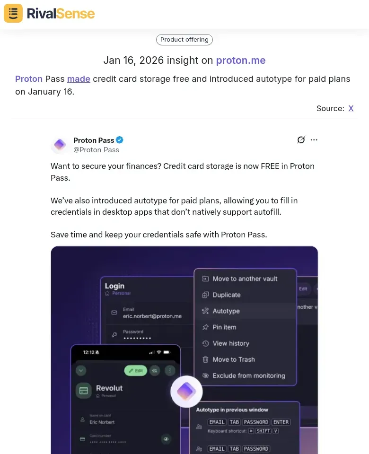
Task: Click the Move to Trash bin icon
Action: pyautogui.click(x=205, y=359)
